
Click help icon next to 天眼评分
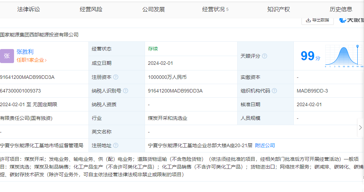click(265, 56)
